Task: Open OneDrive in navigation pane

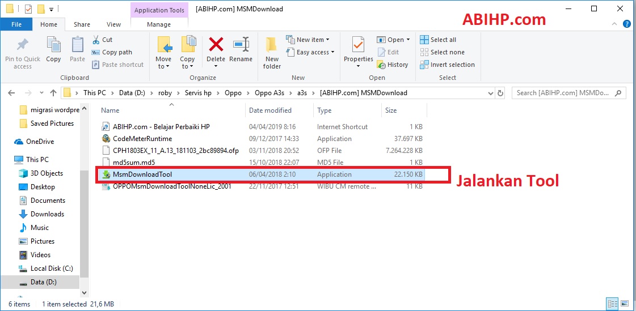Action: point(34,142)
